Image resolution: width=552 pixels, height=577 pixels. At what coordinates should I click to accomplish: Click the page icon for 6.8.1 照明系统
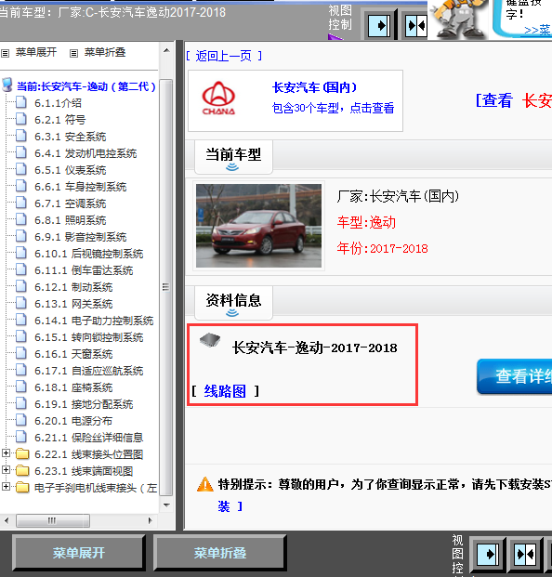tap(21, 219)
